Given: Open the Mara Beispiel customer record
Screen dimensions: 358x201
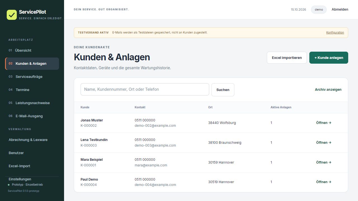Looking at the screenshot, I should click(324, 162).
